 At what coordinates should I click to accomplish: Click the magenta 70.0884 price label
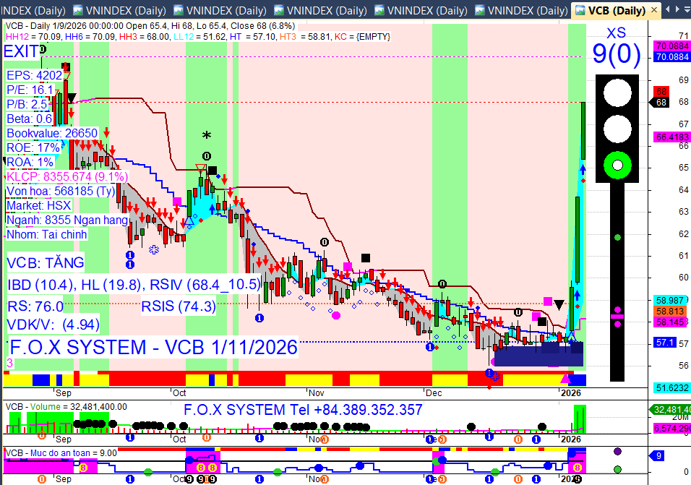coord(671,46)
